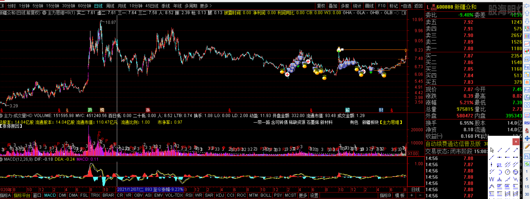
Task: Click the +自选 add to watchlist button
Action: [x=406, y=6]
